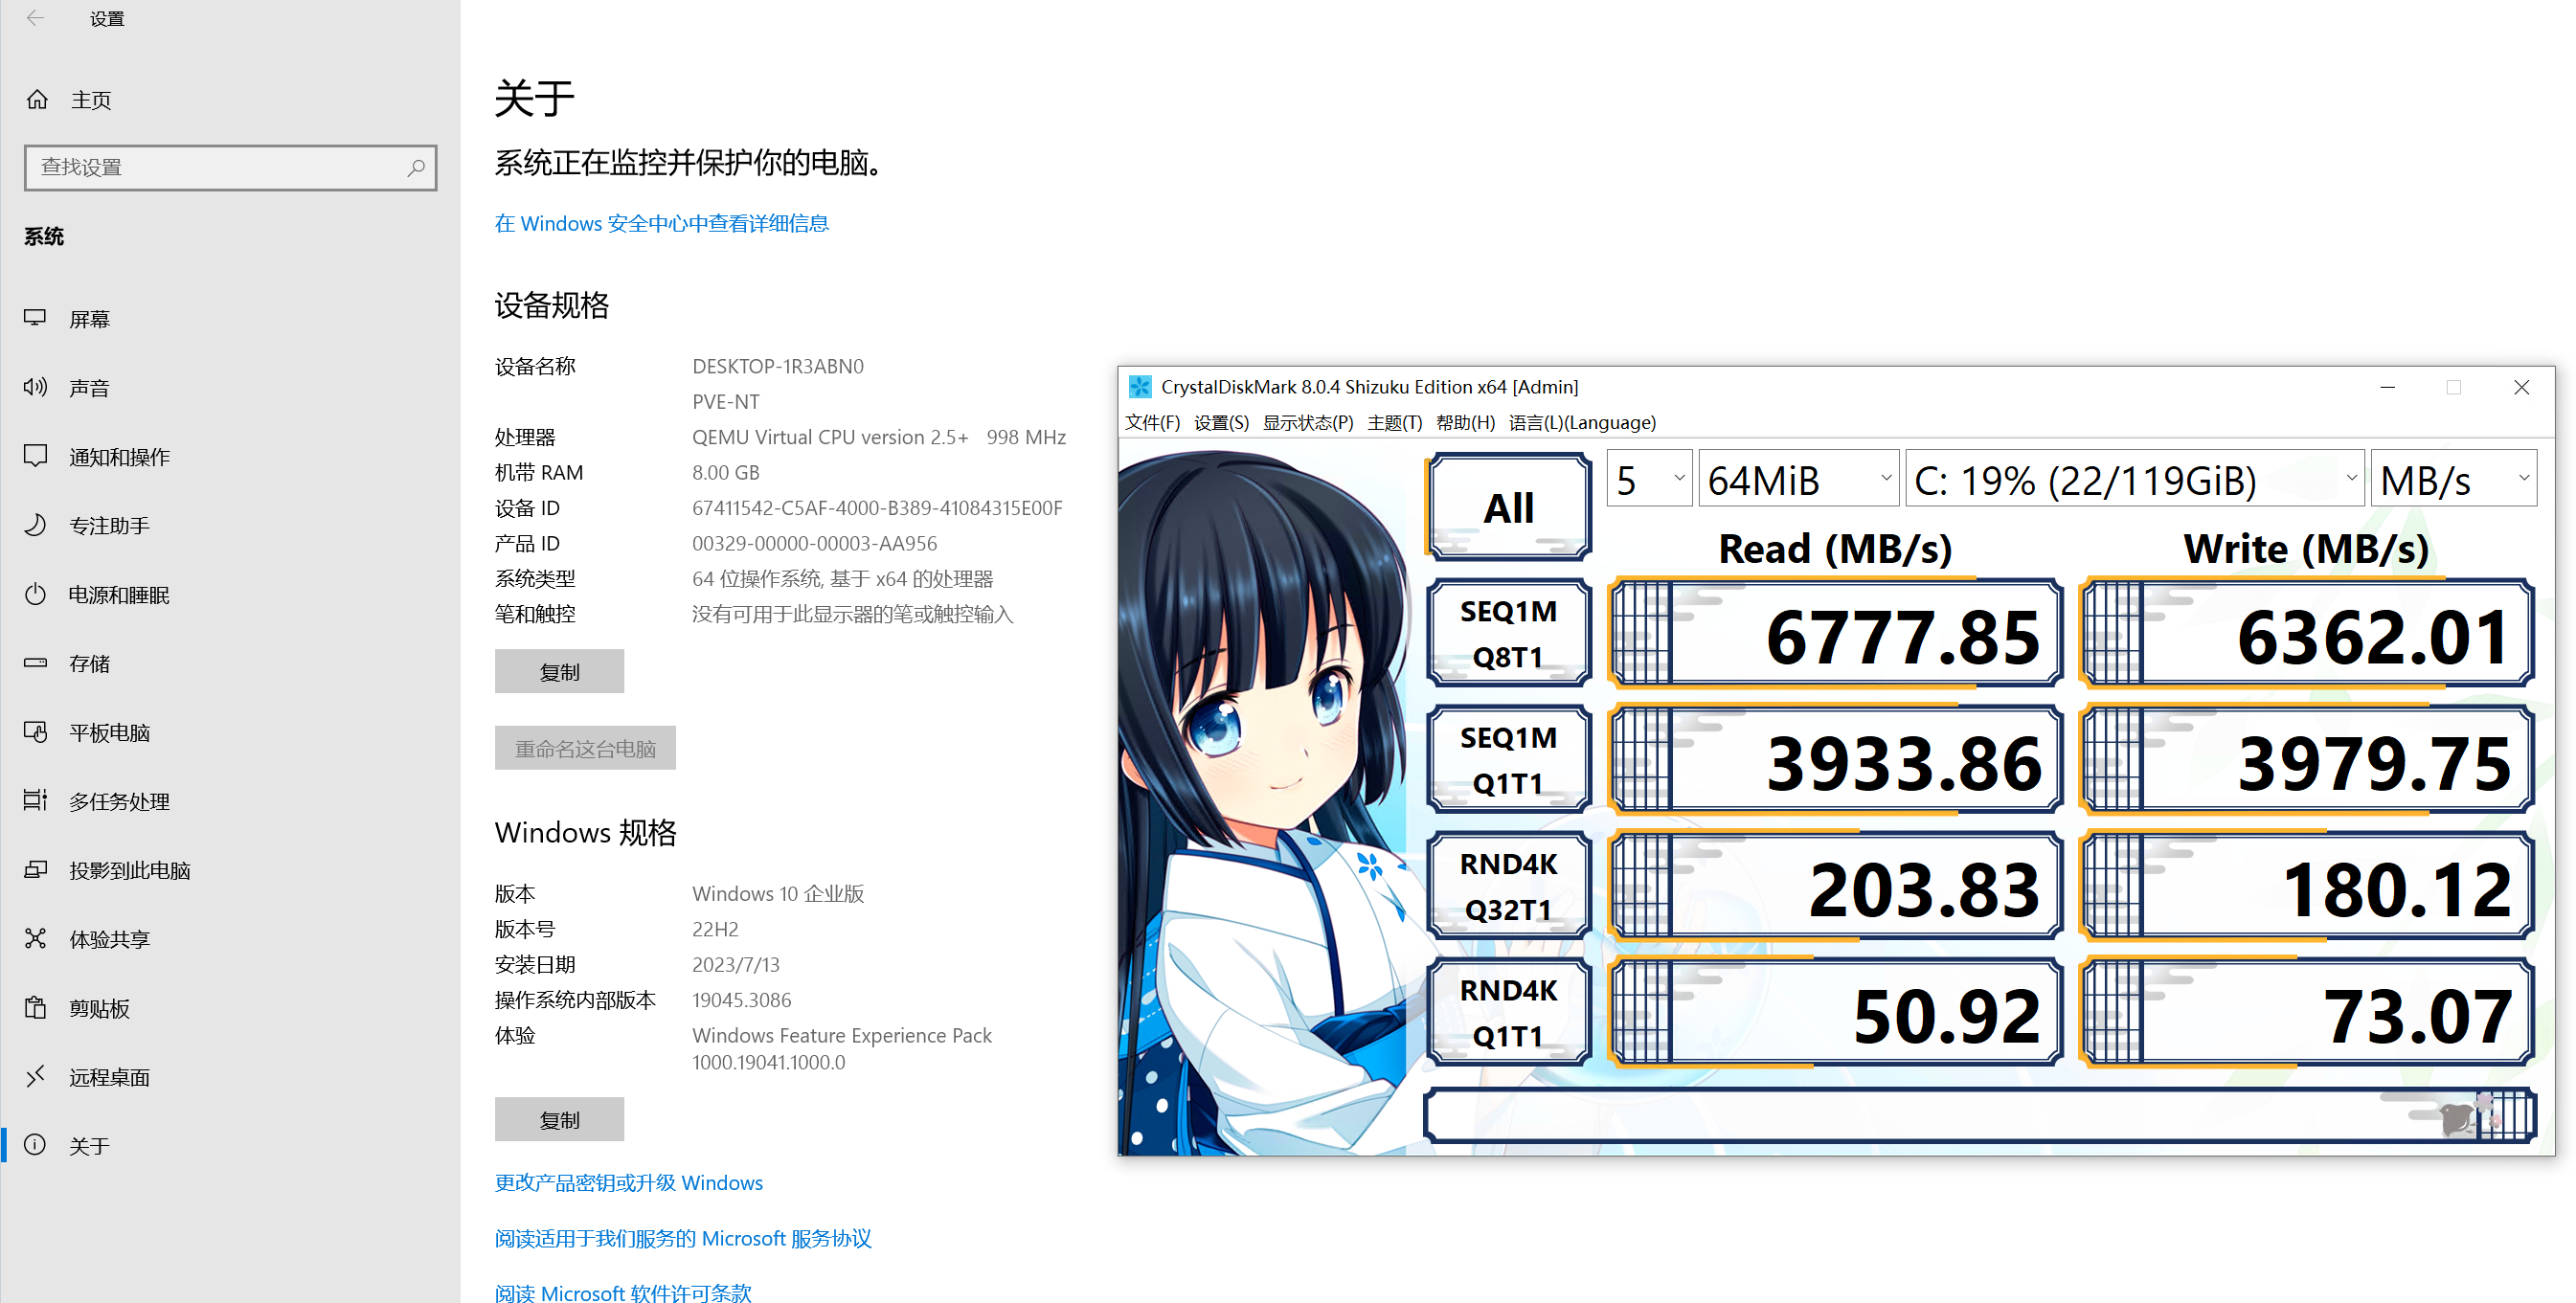Click the Focus assist moon icon

coord(35,525)
